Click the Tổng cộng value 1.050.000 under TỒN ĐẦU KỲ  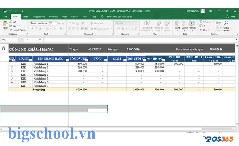[x=79, y=89]
